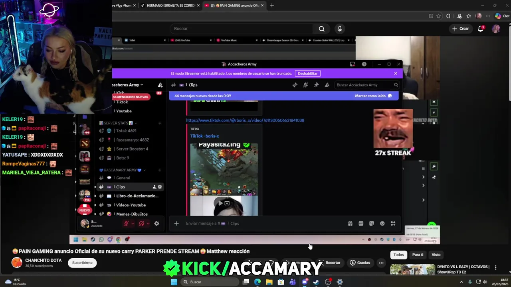Click Buscar Accacheros Army search box

pos(367,85)
